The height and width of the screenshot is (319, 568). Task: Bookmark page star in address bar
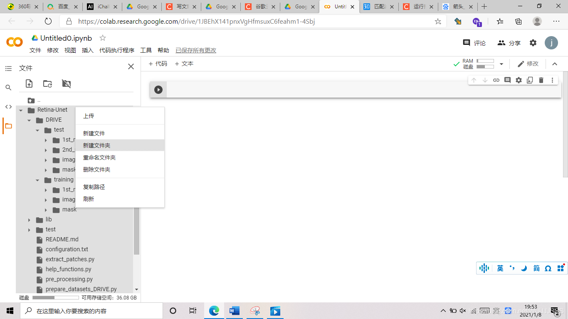coord(438,21)
